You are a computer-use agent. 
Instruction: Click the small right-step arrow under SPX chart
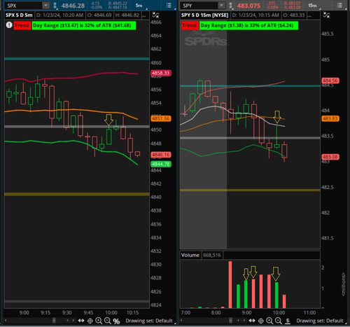[73, 321]
